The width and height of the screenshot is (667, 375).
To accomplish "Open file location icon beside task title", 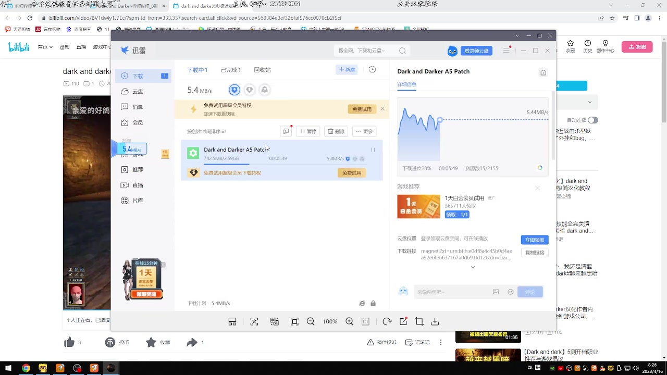I will pyautogui.click(x=543, y=72).
